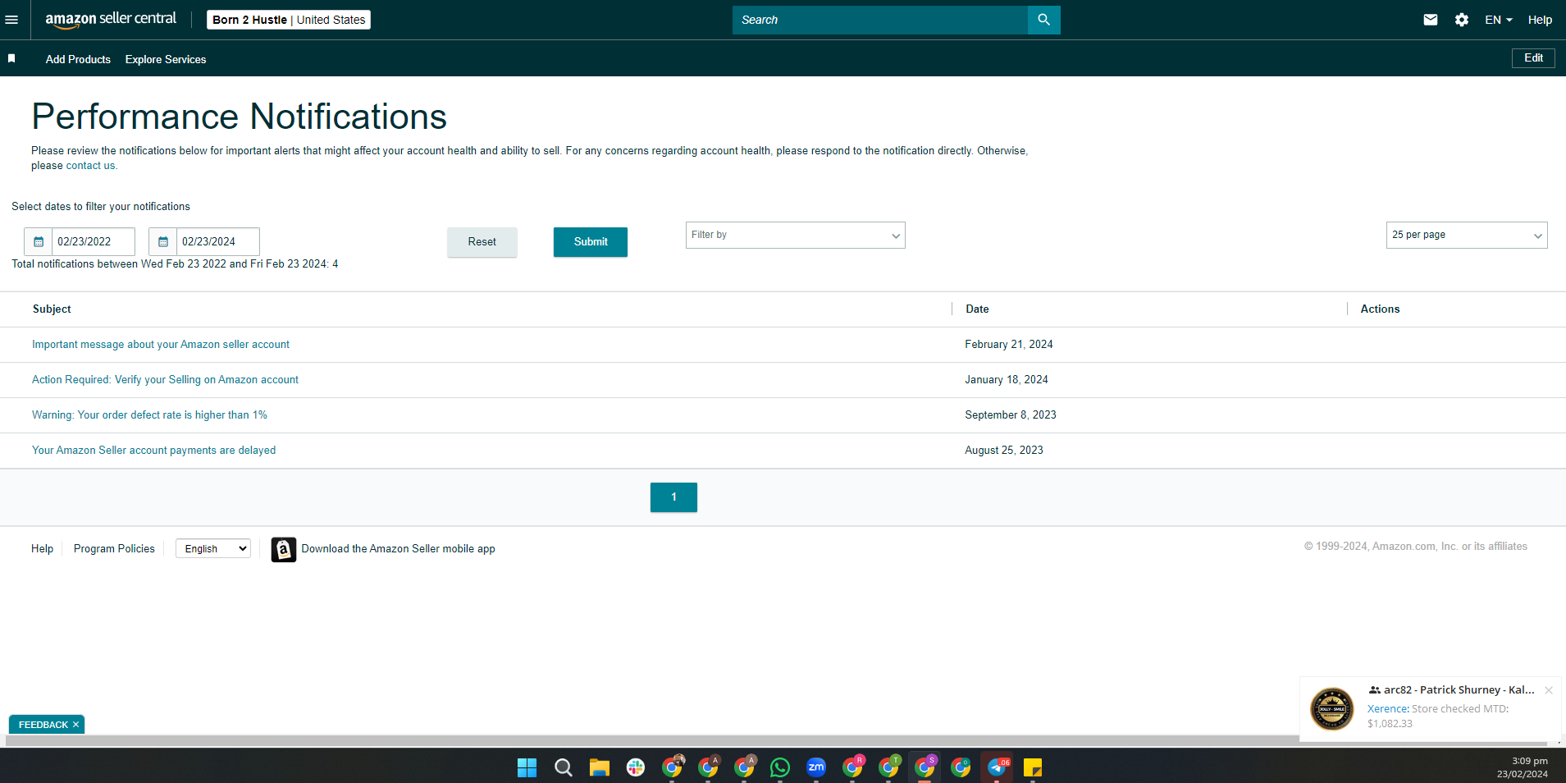Follow the contact us link
Screen dimensions: 1566x783
[90, 166]
